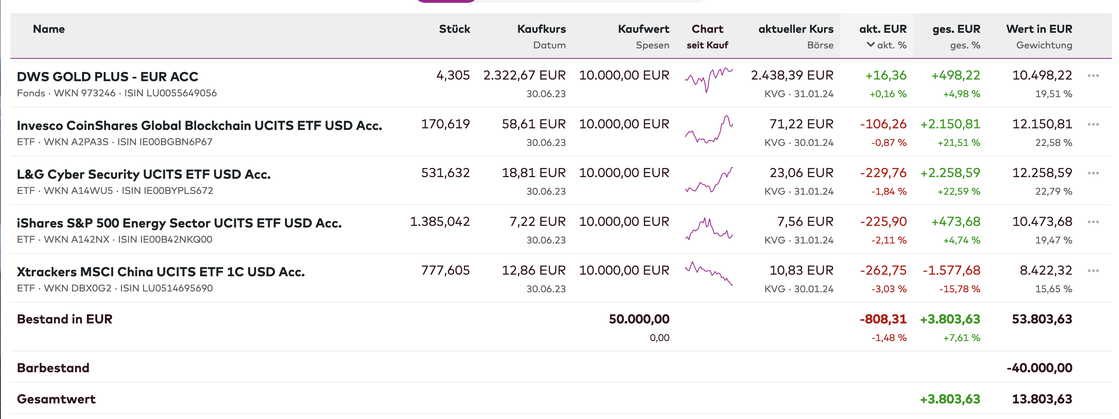Sort table by ges. EUR column
1119x419 pixels.
point(956,29)
